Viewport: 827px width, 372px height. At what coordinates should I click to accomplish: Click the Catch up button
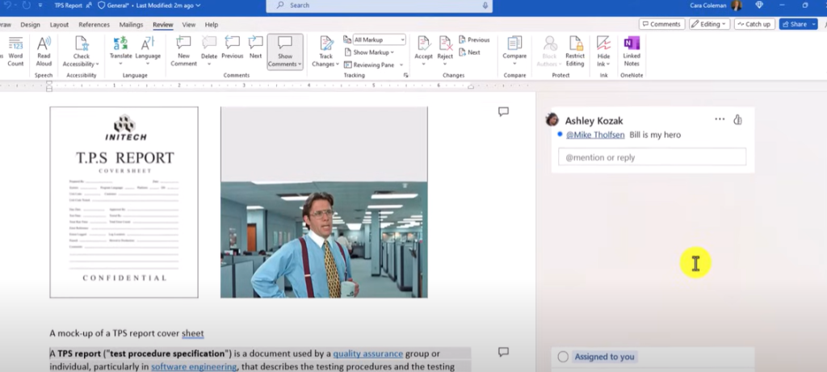[x=754, y=24]
